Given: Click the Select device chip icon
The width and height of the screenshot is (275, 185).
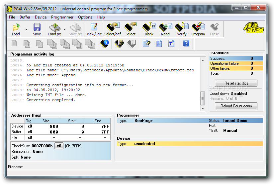Looking at the screenshot, I should pos(131,29).
